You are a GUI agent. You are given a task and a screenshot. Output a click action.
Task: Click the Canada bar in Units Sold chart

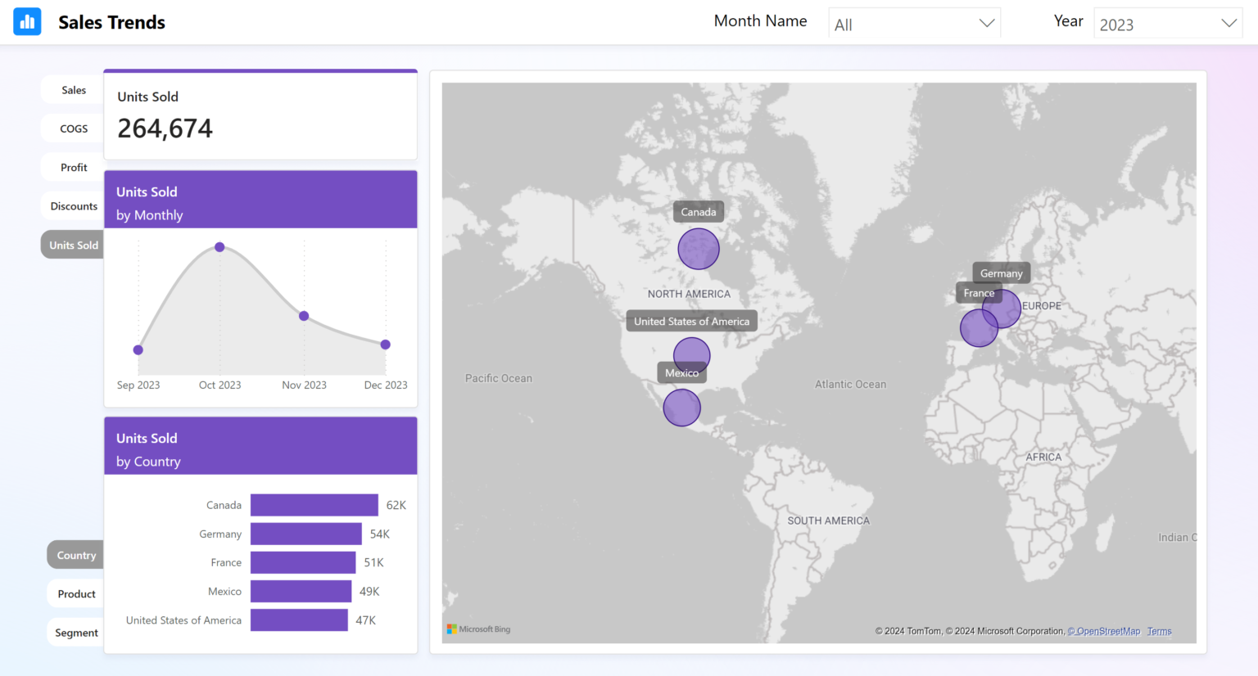tap(314, 505)
